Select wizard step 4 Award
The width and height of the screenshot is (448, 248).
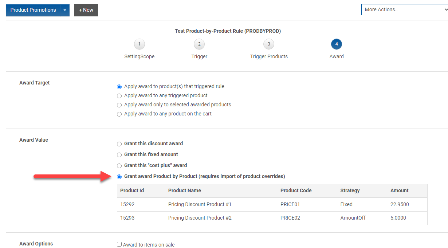pos(337,44)
